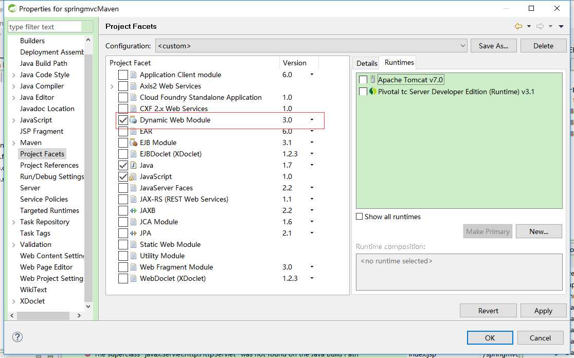Click the New... runtime button
Screen dimensions: 574x358
click(539, 231)
